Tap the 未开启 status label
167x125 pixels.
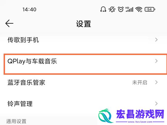click(x=140, y=82)
